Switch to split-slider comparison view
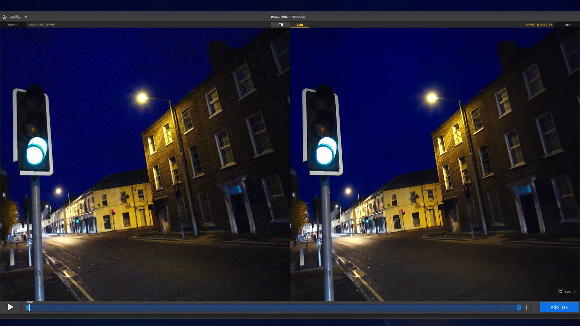Viewport: 580px width, 326px height. [x=281, y=25]
